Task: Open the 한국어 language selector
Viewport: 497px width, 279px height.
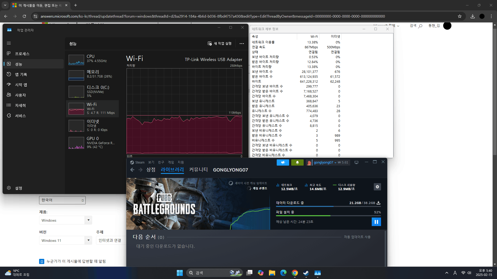Action: pyautogui.click(x=62, y=200)
